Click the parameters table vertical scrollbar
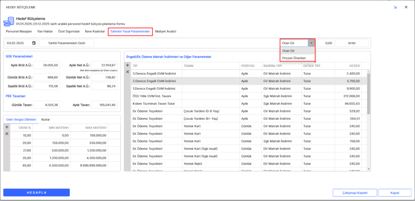The image size is (415, 201). [368, 93]
